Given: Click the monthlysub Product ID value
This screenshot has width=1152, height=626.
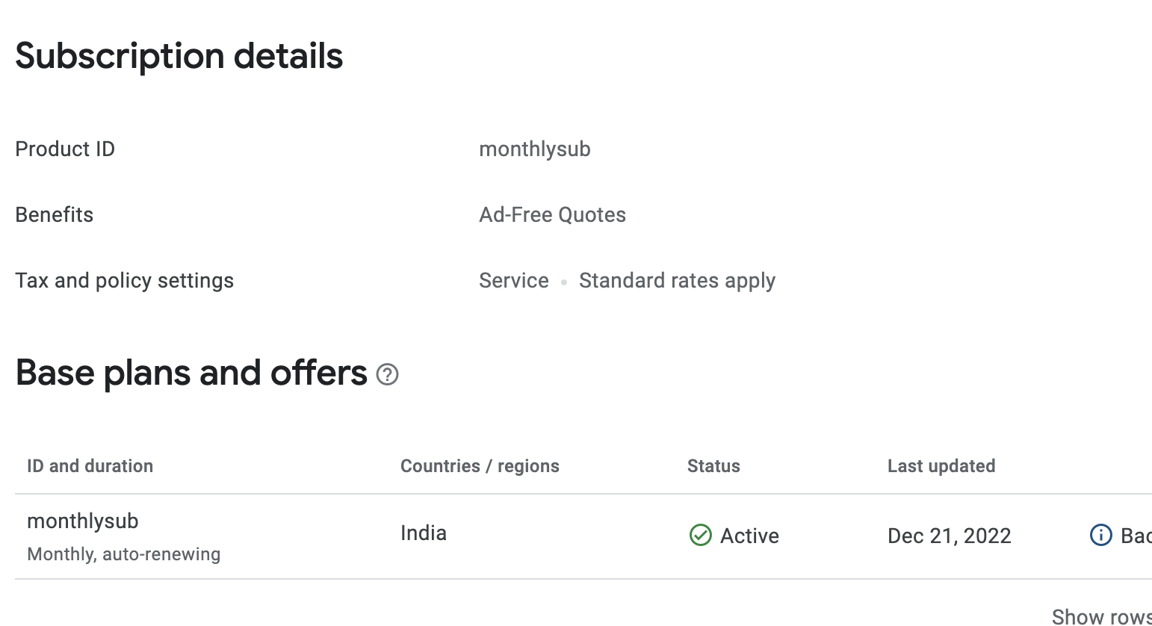Looking at the screenshot, I should coord(534,149).
